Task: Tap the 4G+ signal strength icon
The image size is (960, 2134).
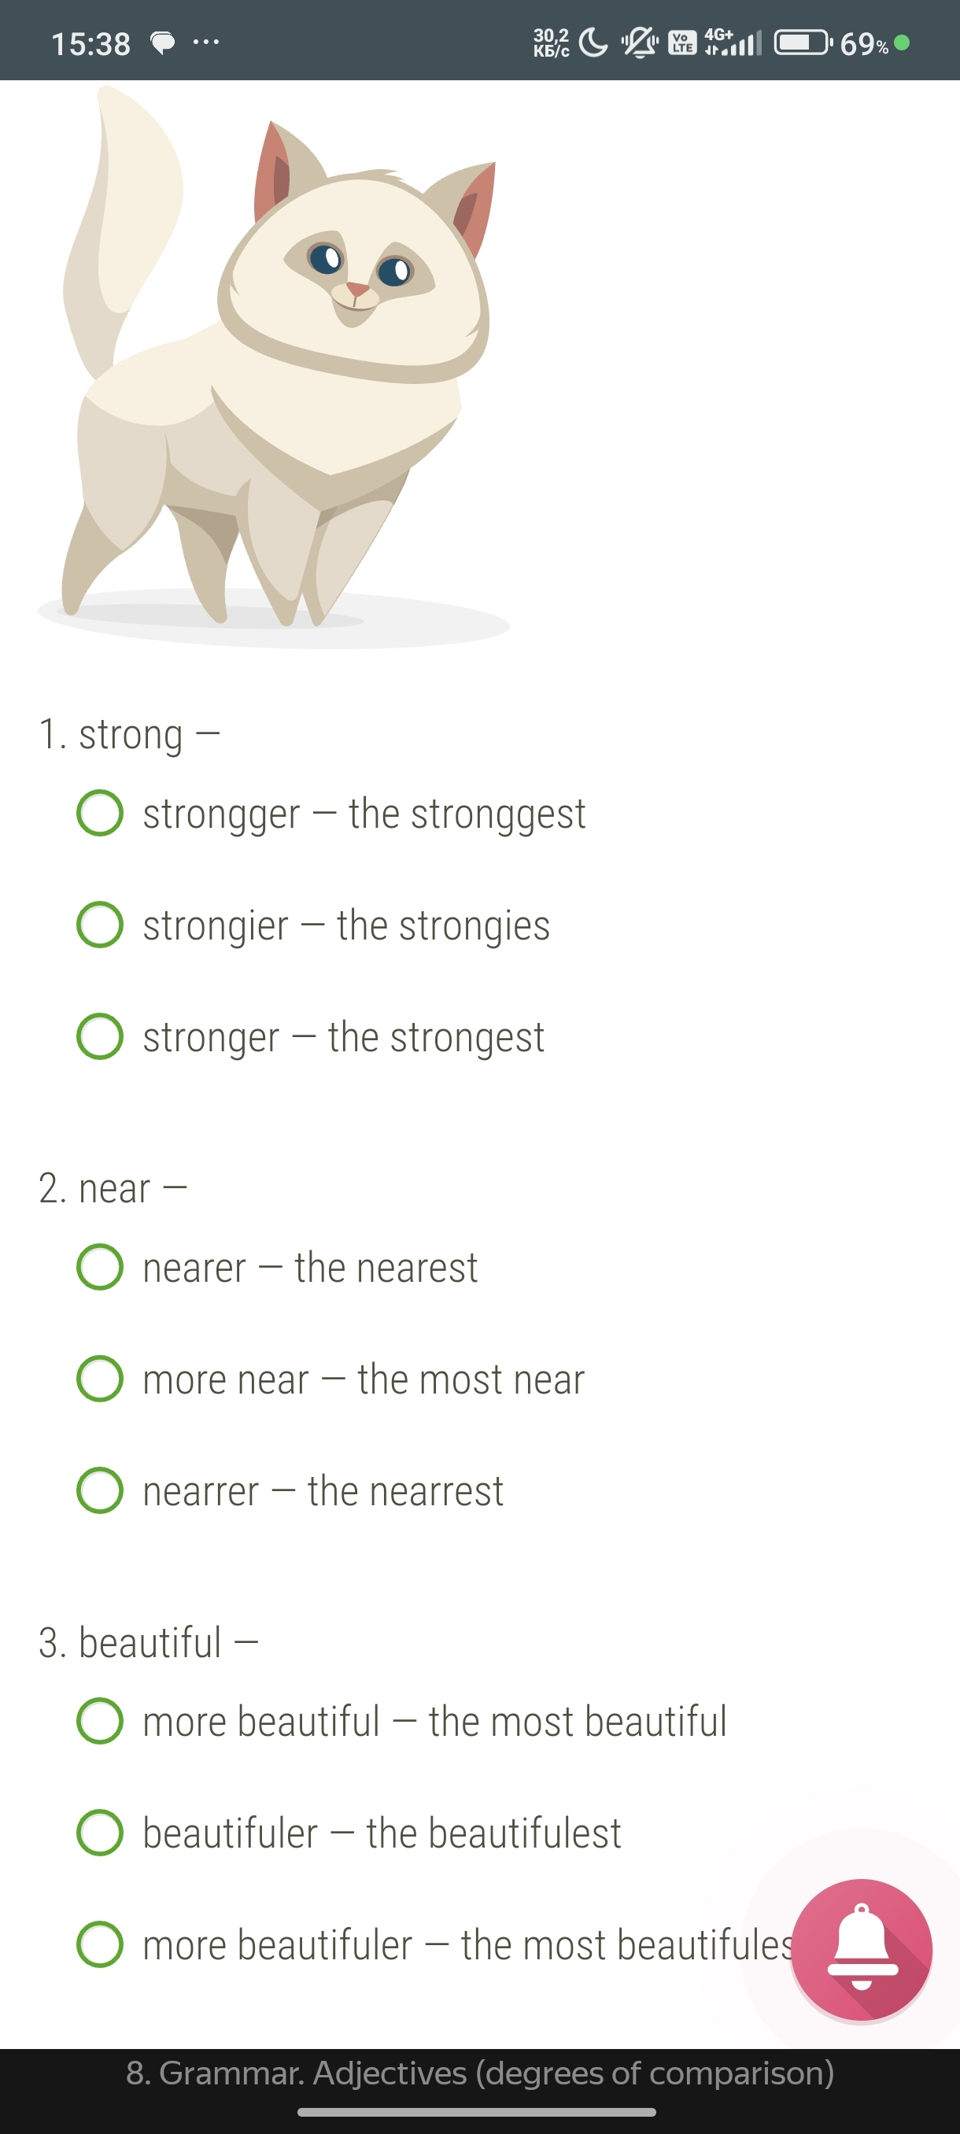Action: tap(731, 42)
